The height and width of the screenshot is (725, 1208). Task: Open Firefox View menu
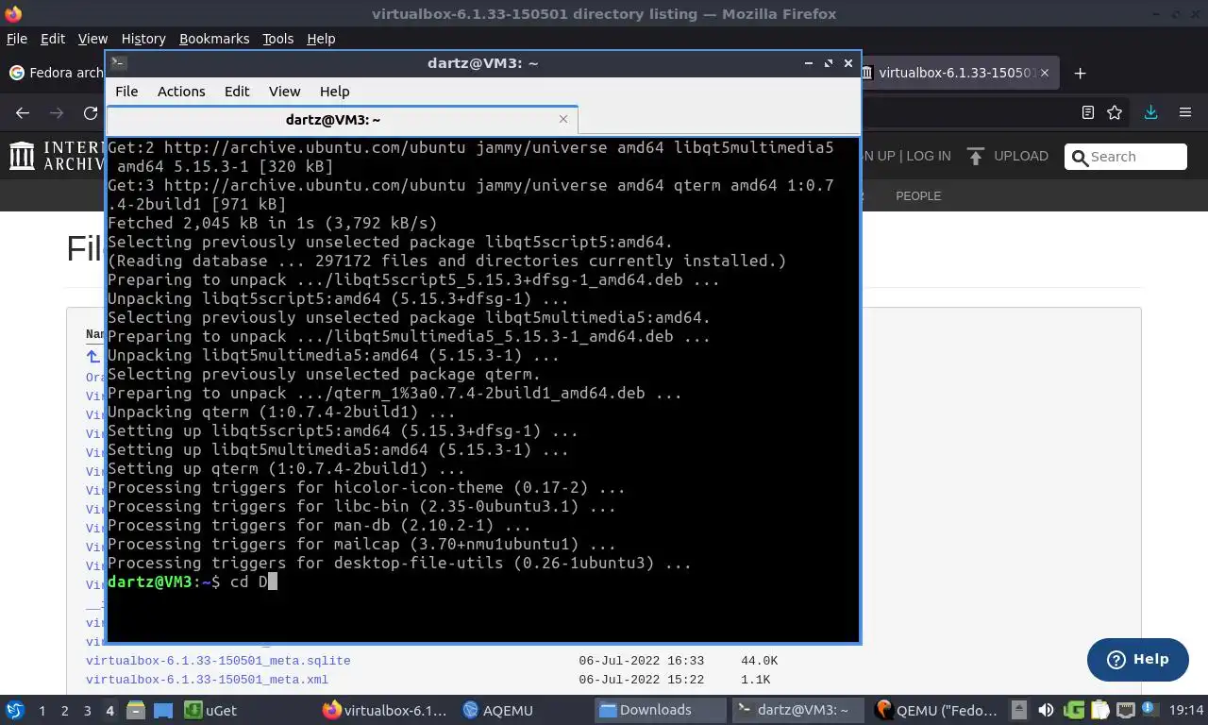pyautogui.click(x=92, y=39)
